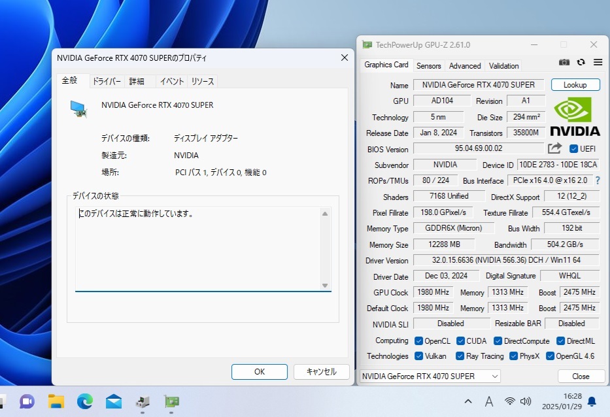
Task: Select the Graphics Card tab
Action: pyautogui.click(x=386, y=65)
